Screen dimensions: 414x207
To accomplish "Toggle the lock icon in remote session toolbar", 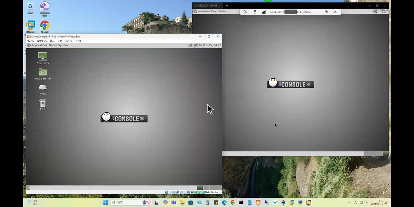I will tap(255, 12).
